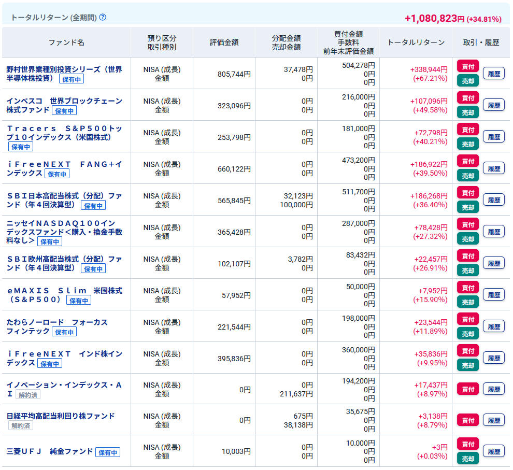This screenshot has height=470, width=513.
Task: Click 買付 for イノベーション・インデックス・AI
Action: tap(468, 389)
